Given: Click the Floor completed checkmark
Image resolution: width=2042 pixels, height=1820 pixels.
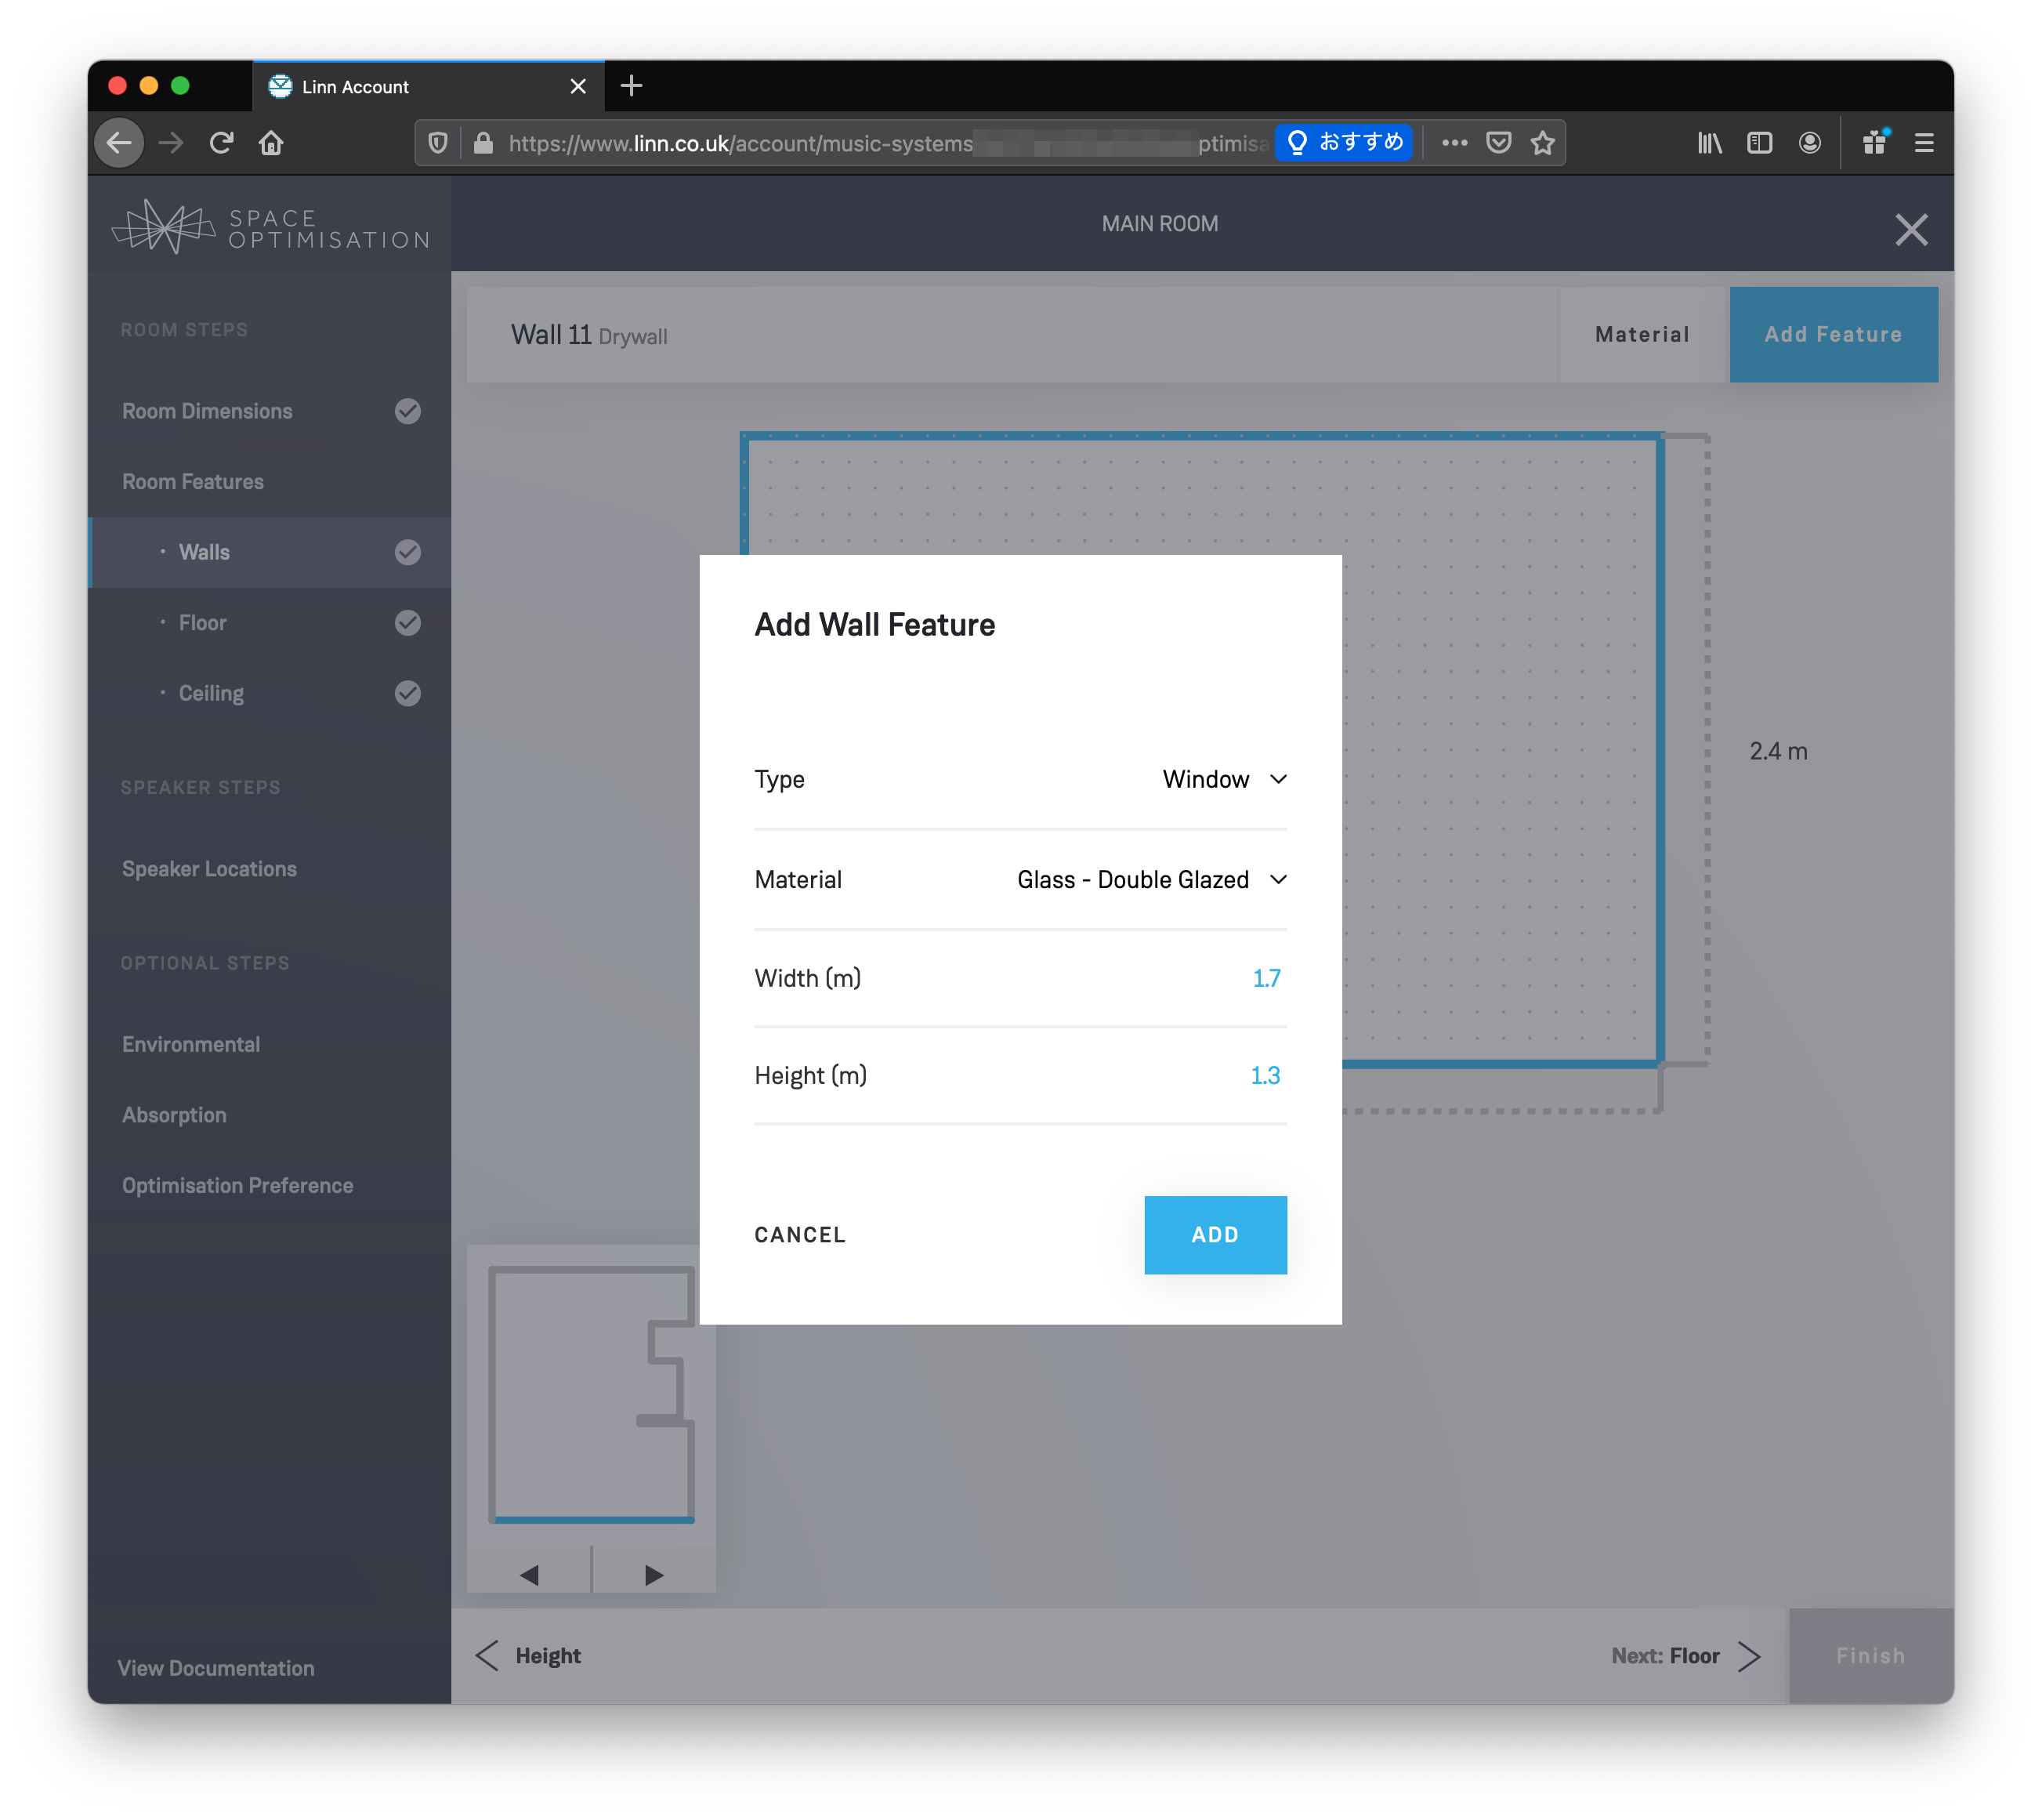Looking at the screenshot, I should 407,622.
